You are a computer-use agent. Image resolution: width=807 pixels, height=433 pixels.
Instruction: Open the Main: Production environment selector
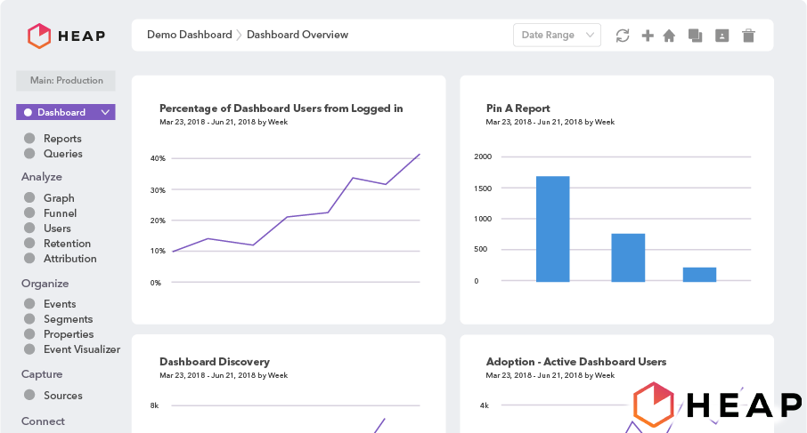(x=66, y=81)
